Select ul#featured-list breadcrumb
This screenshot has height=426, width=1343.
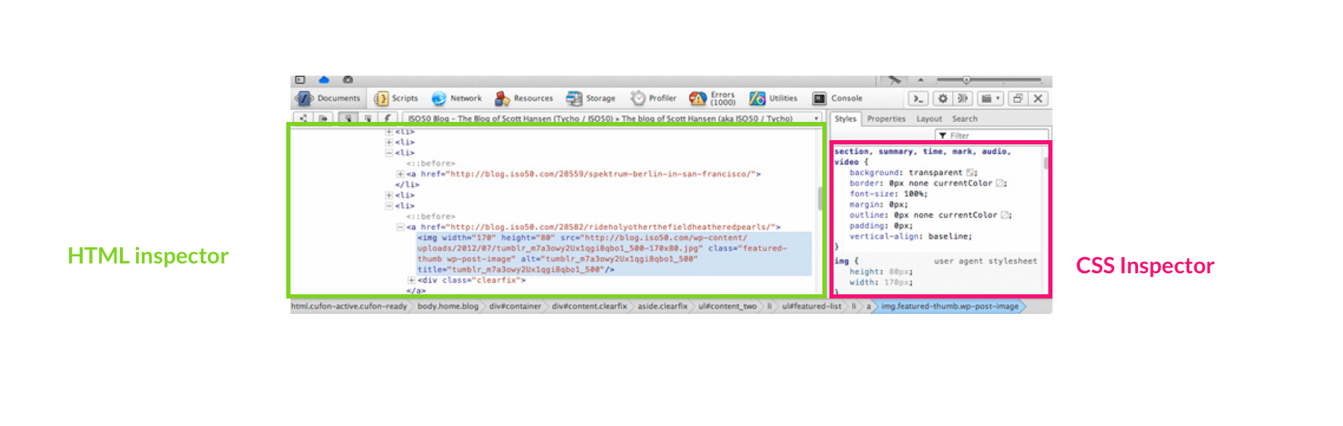point(811,306)
